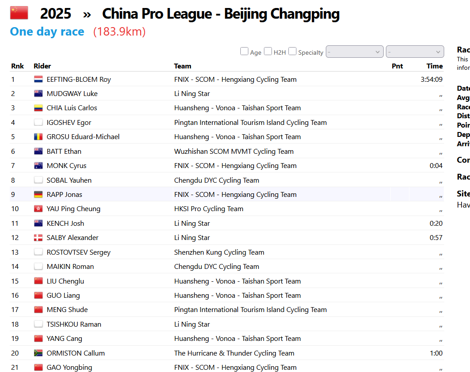The height and width of the screenshot is (372, 470).
Task: Click the Denmark flag next to Salby Alexander
Action: click(x=38, y=238)
